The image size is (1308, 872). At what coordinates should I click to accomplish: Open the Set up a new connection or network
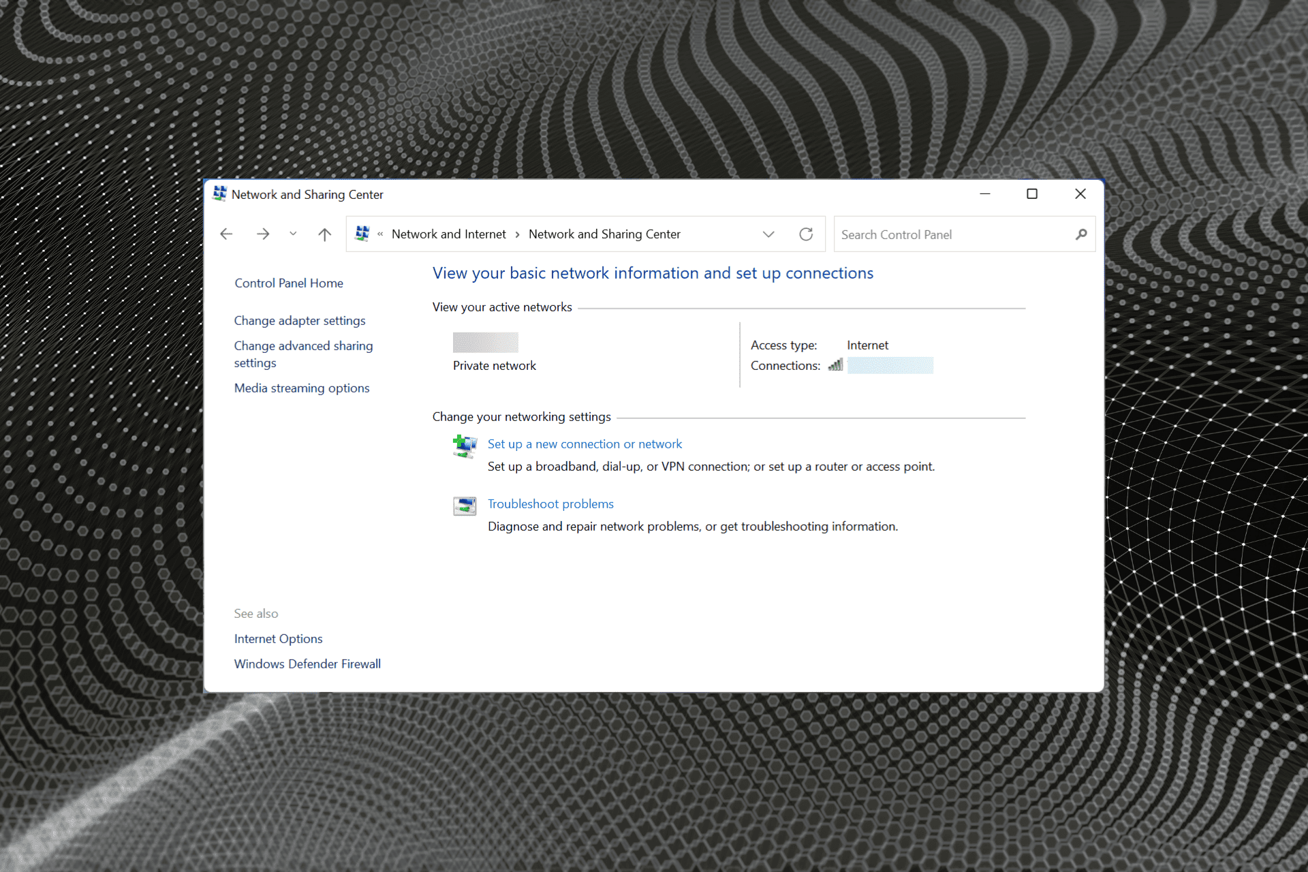click(585, 443)
